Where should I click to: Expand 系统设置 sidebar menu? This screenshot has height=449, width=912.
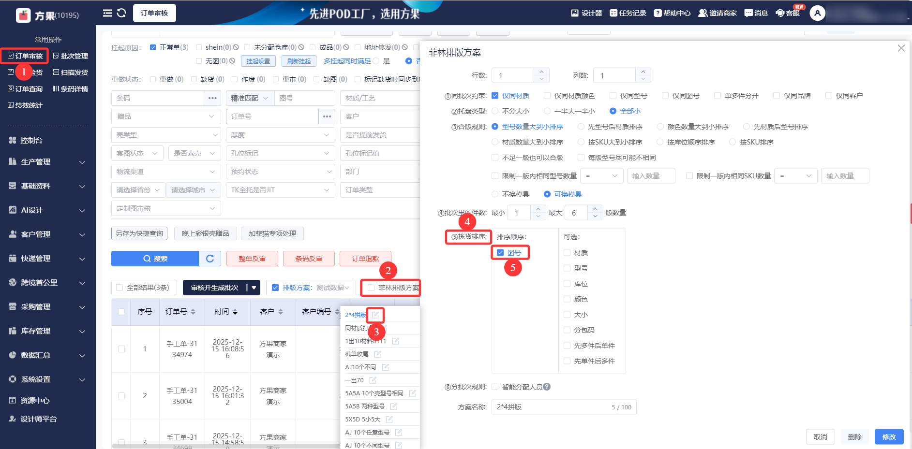coord(48,379)
